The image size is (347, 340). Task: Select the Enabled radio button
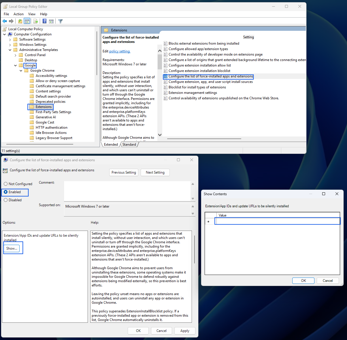5,192
